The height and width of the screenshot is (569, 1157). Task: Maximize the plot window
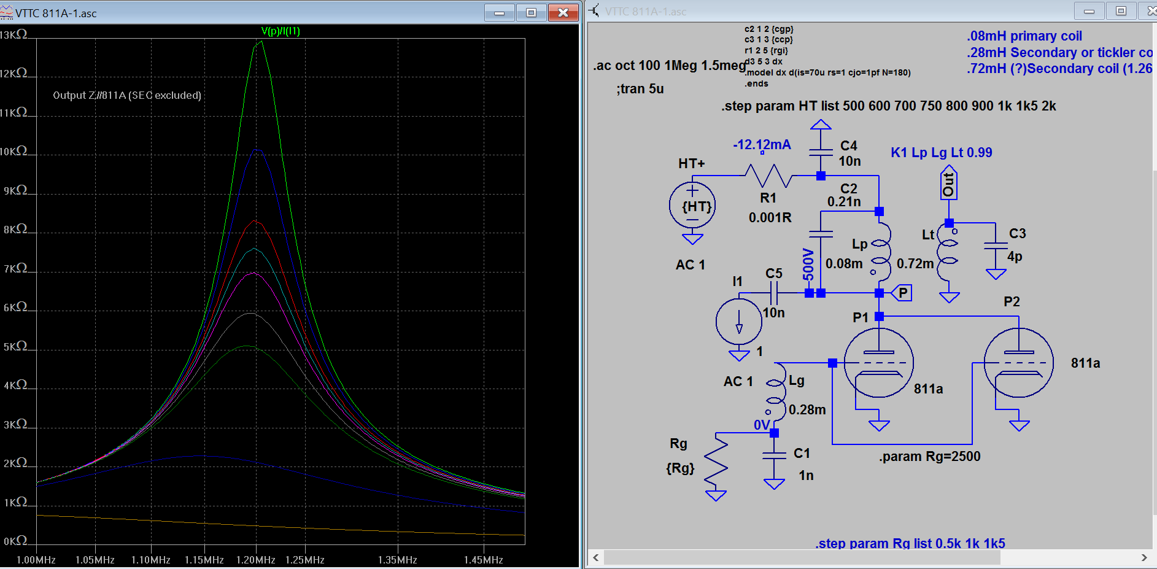(x=532, y=13)
